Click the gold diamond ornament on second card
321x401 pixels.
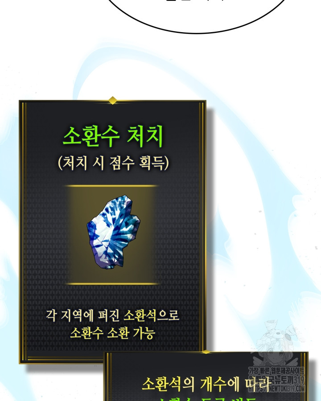point(206,352)
